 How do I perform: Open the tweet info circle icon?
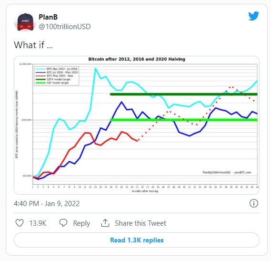pyautogui.click(x=254, y=203)
